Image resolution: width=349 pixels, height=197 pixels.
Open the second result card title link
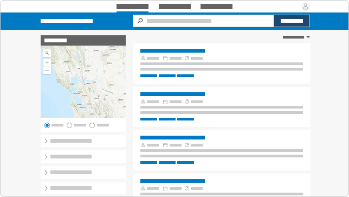[172, 94]
